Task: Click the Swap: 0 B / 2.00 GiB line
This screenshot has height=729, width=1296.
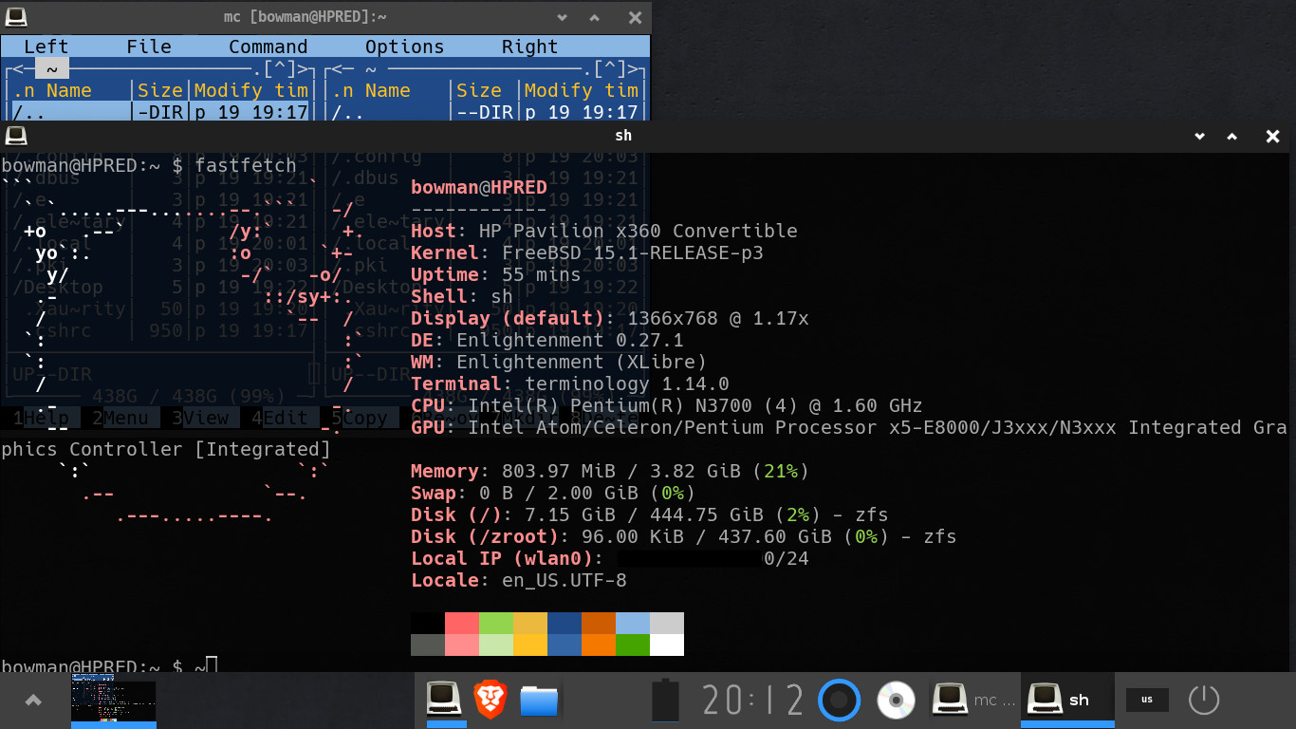Action: (553, 493)
